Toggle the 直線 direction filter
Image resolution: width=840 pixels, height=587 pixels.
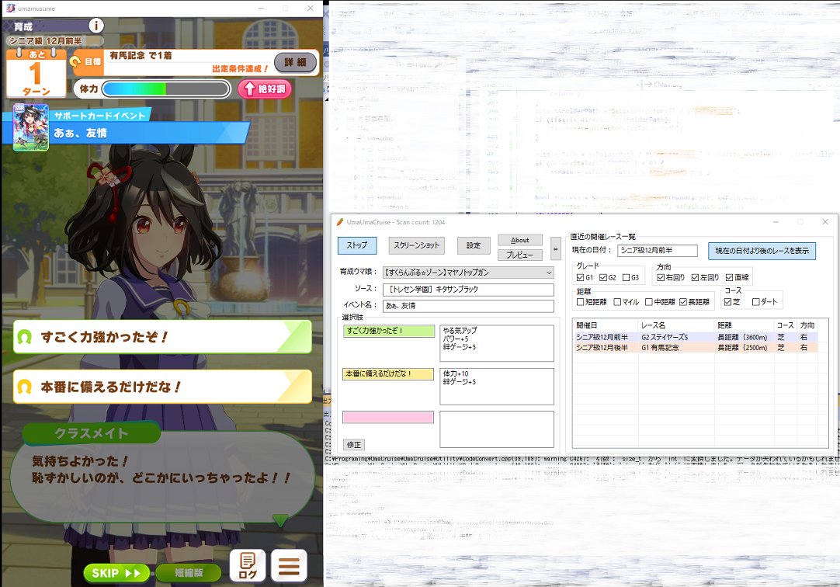[728, 277]
